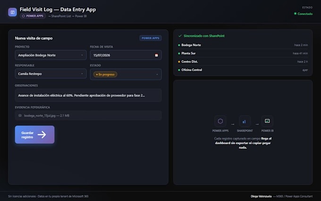
Task: Click the Diego Valenzuela footer name
Action: (x=261, y=196)
